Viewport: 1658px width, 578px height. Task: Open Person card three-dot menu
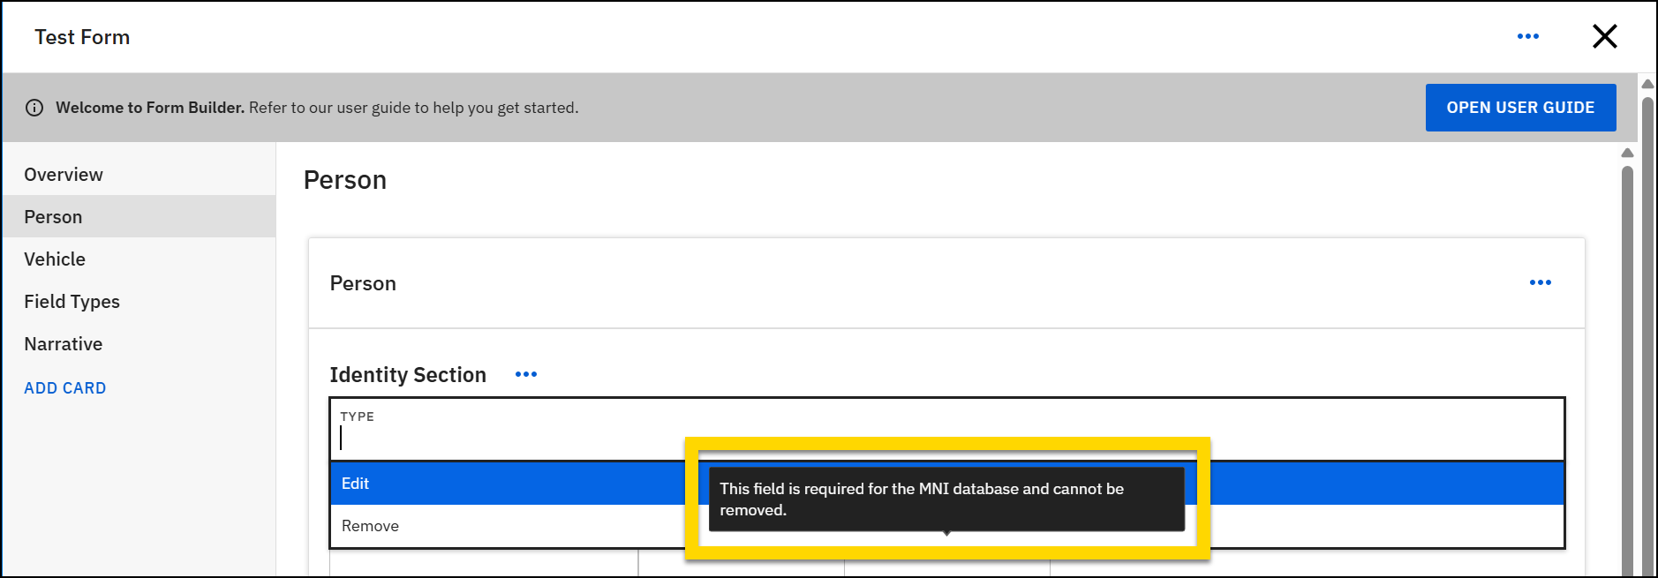click(1540, 282)
